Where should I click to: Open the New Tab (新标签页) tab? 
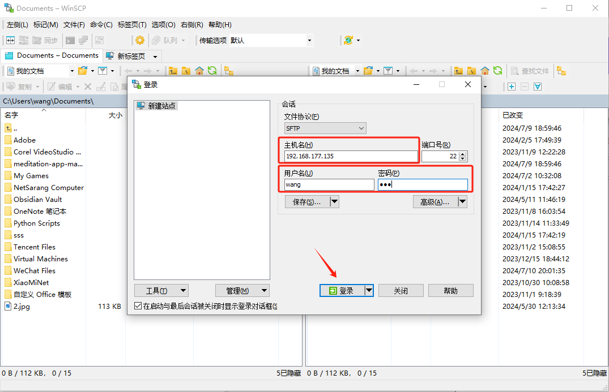131,56
